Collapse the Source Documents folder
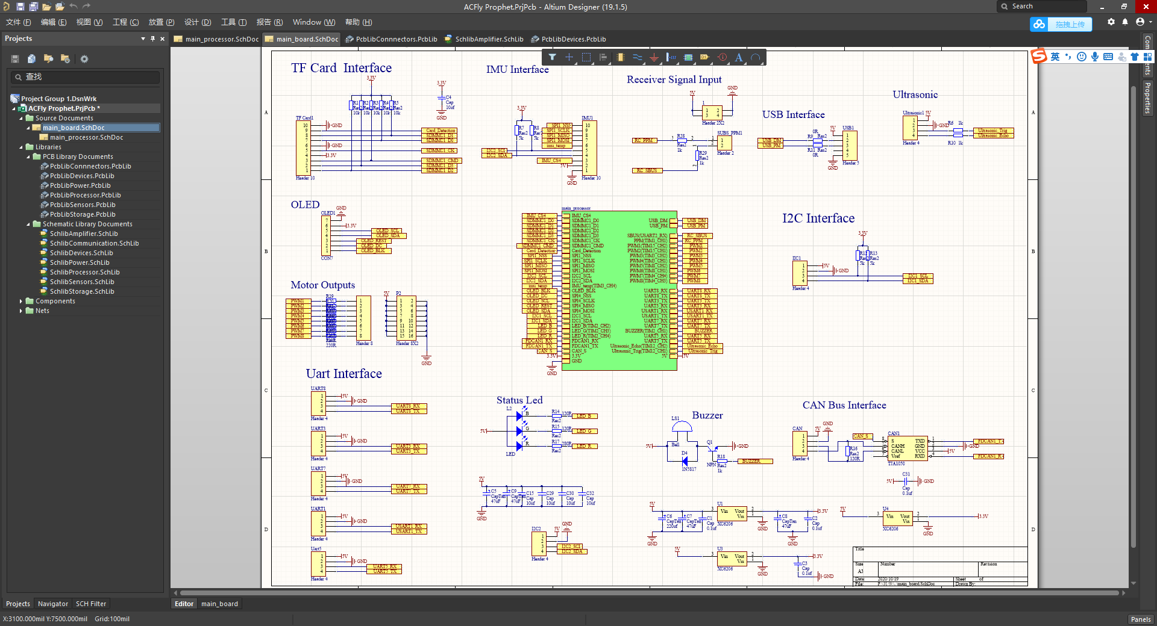 click(x=21, y=118)
